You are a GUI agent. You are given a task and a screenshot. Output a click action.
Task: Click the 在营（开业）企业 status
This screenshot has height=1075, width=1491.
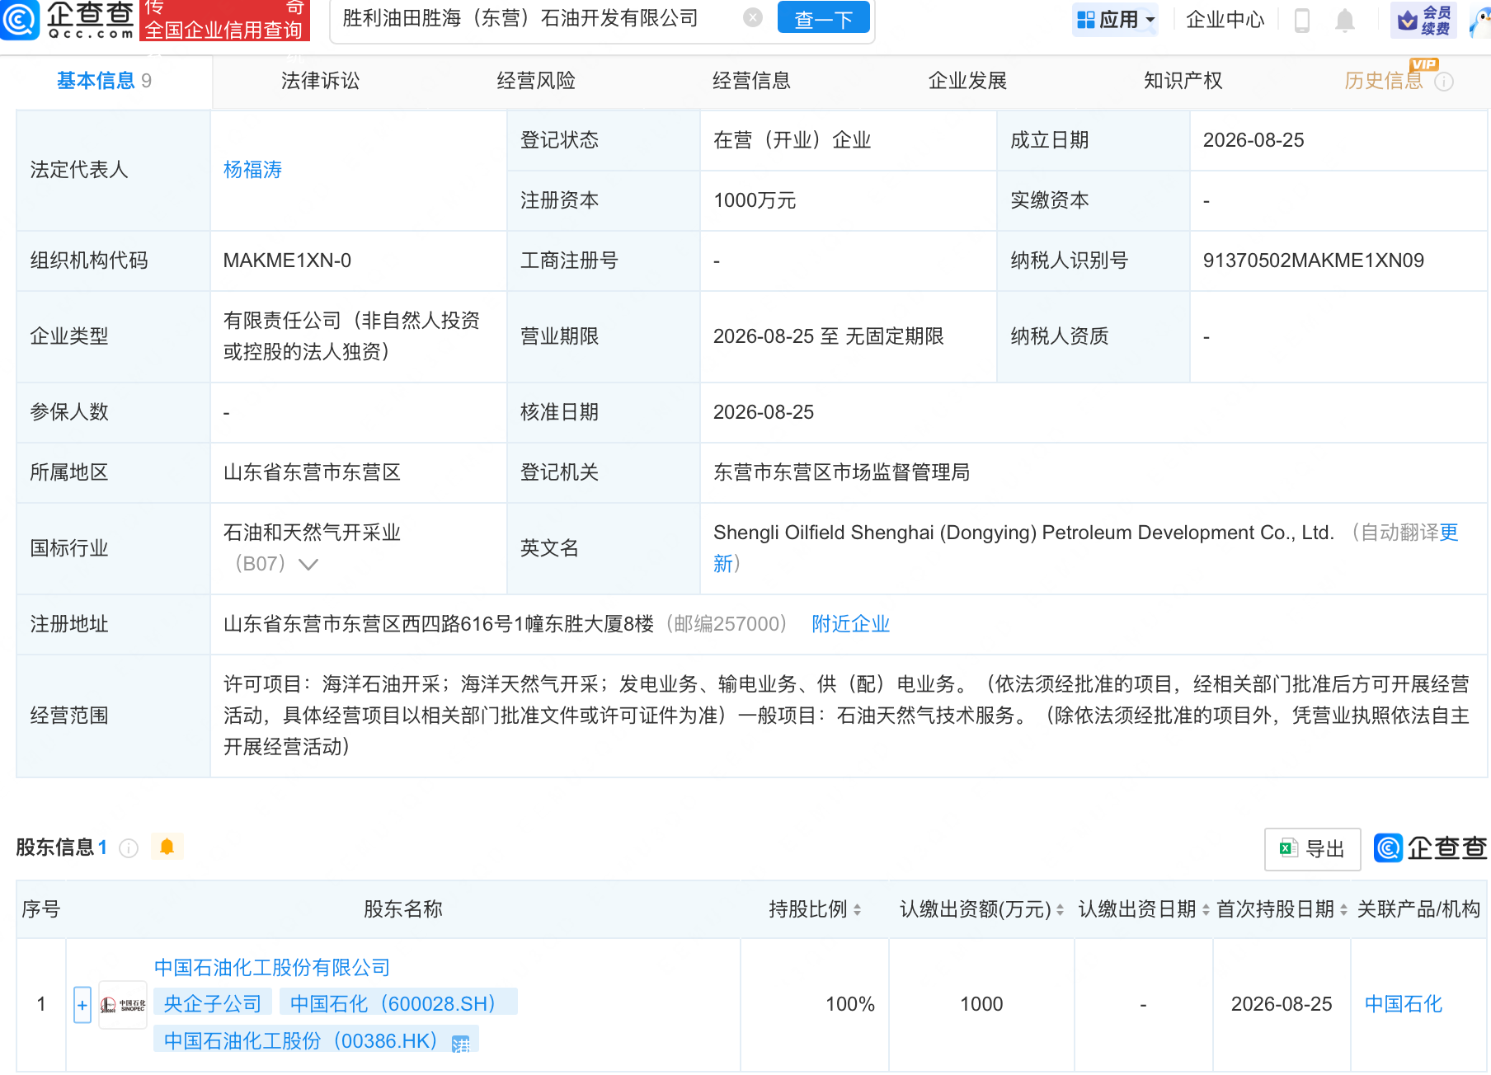(x=793, y=140)
